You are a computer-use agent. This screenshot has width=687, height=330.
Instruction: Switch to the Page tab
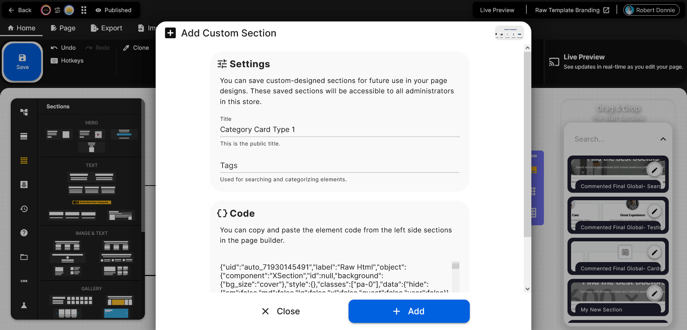(x=63, y=28)
